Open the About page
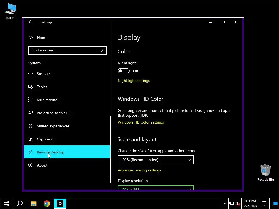The image size is (279, 209). (68, 165)
